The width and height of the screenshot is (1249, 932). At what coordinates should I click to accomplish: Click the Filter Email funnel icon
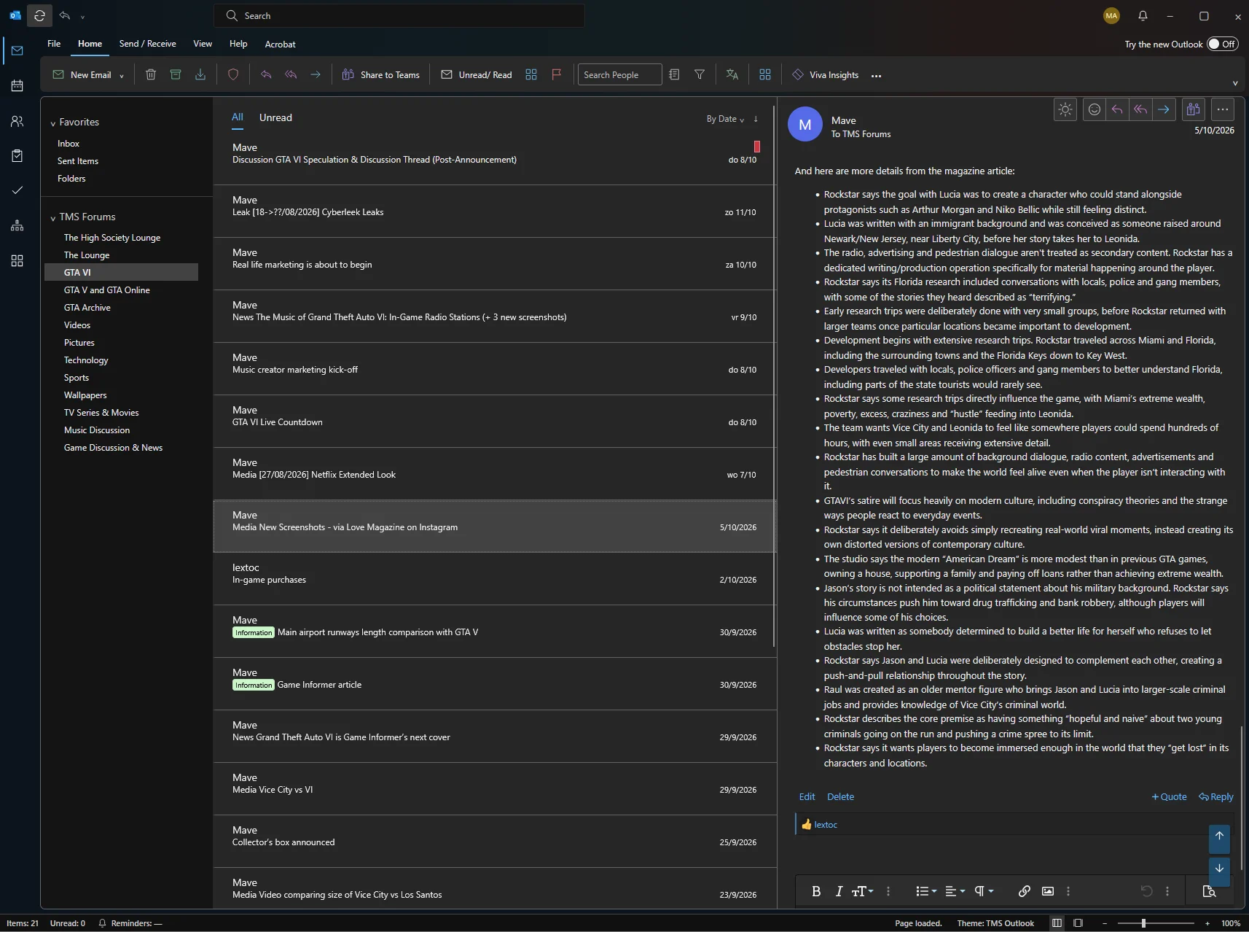coord(700,74)
